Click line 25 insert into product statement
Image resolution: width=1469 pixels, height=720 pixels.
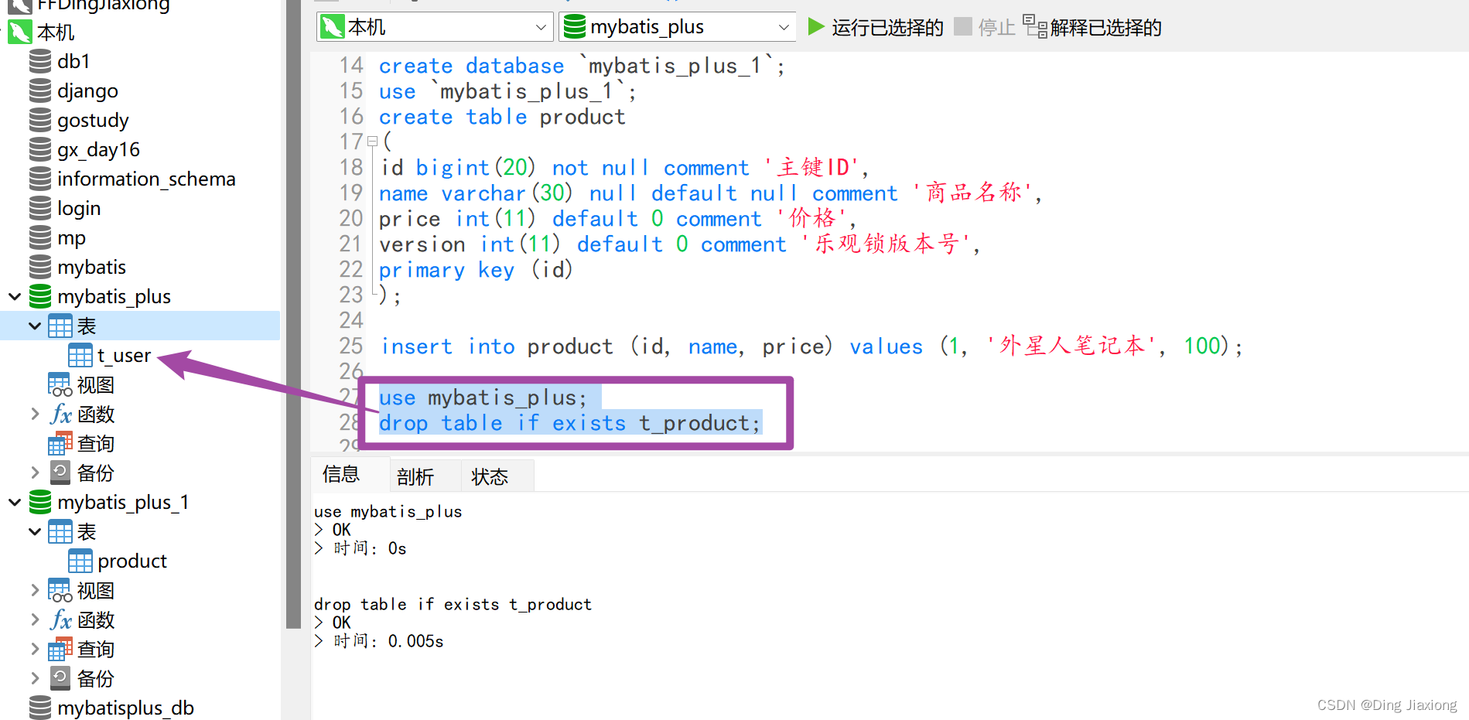[x=811, y=346]
